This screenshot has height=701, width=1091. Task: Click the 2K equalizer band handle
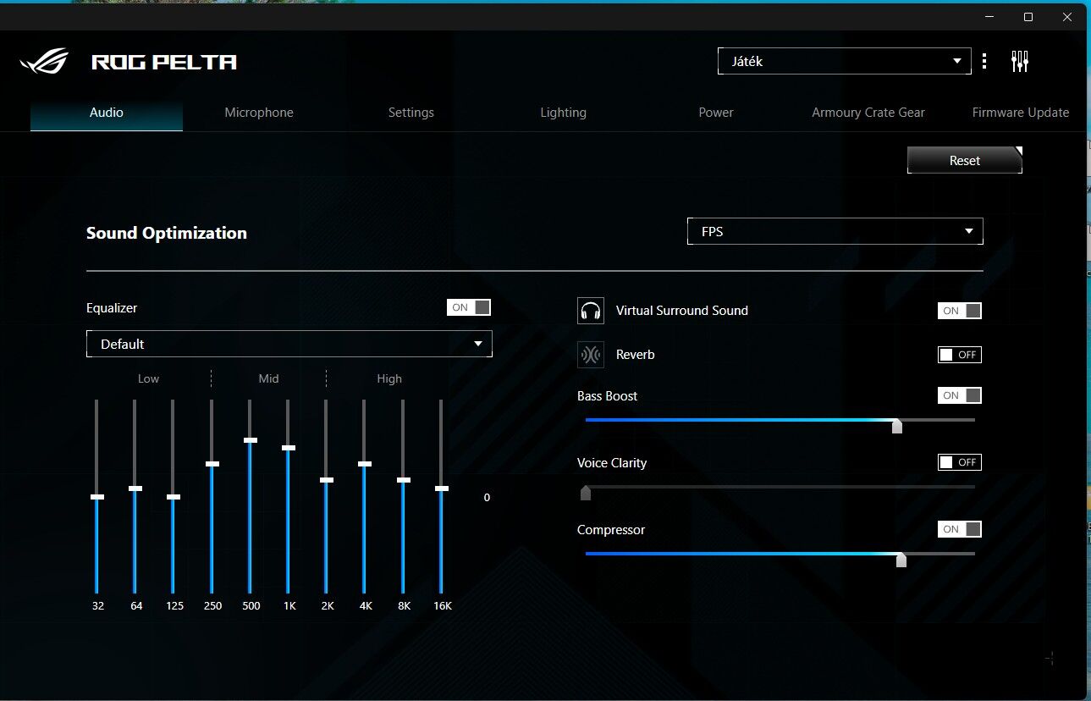[x=327, y=480]
